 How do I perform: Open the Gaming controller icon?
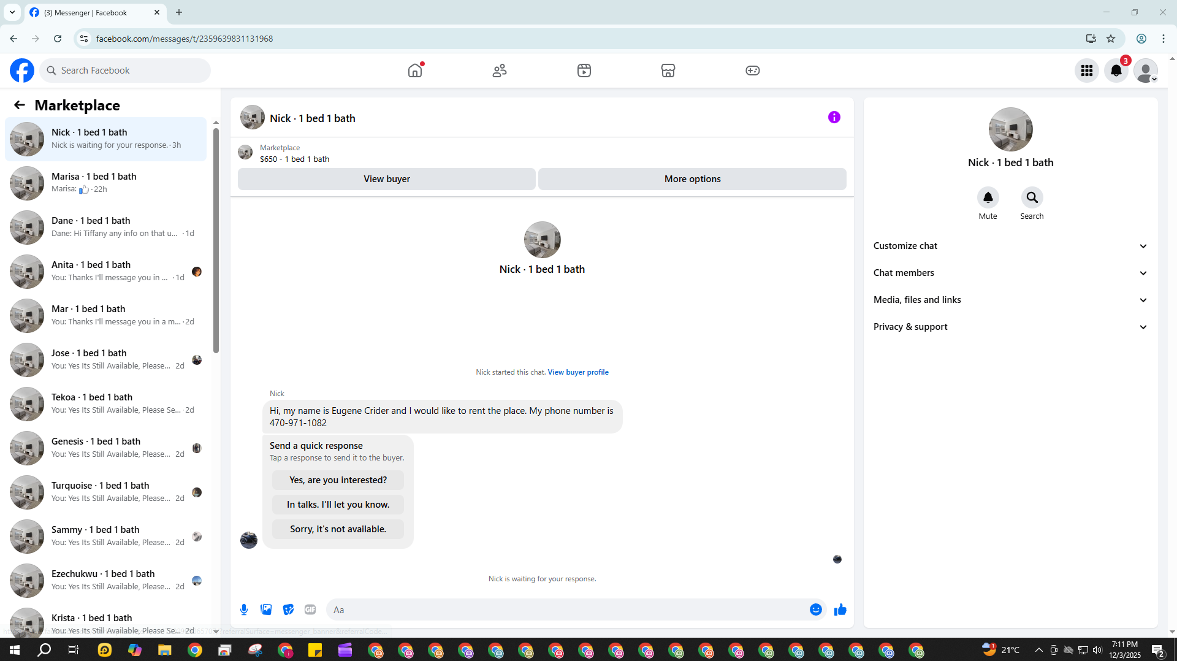click(x=753, y=71)
